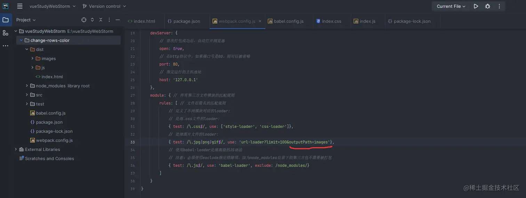Collapse all in Project panel
Screen dimensions: 526x198
101,20
